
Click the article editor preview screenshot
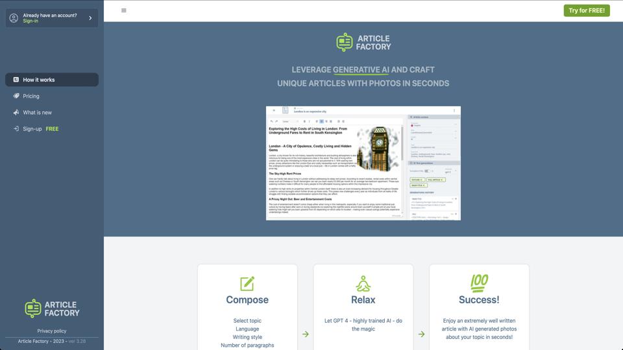coord(363,163)
